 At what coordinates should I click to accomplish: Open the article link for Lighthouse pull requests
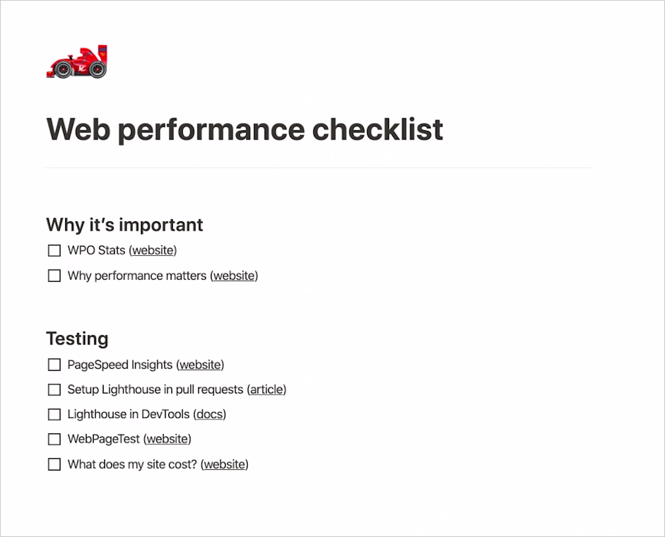click(267, 389)
